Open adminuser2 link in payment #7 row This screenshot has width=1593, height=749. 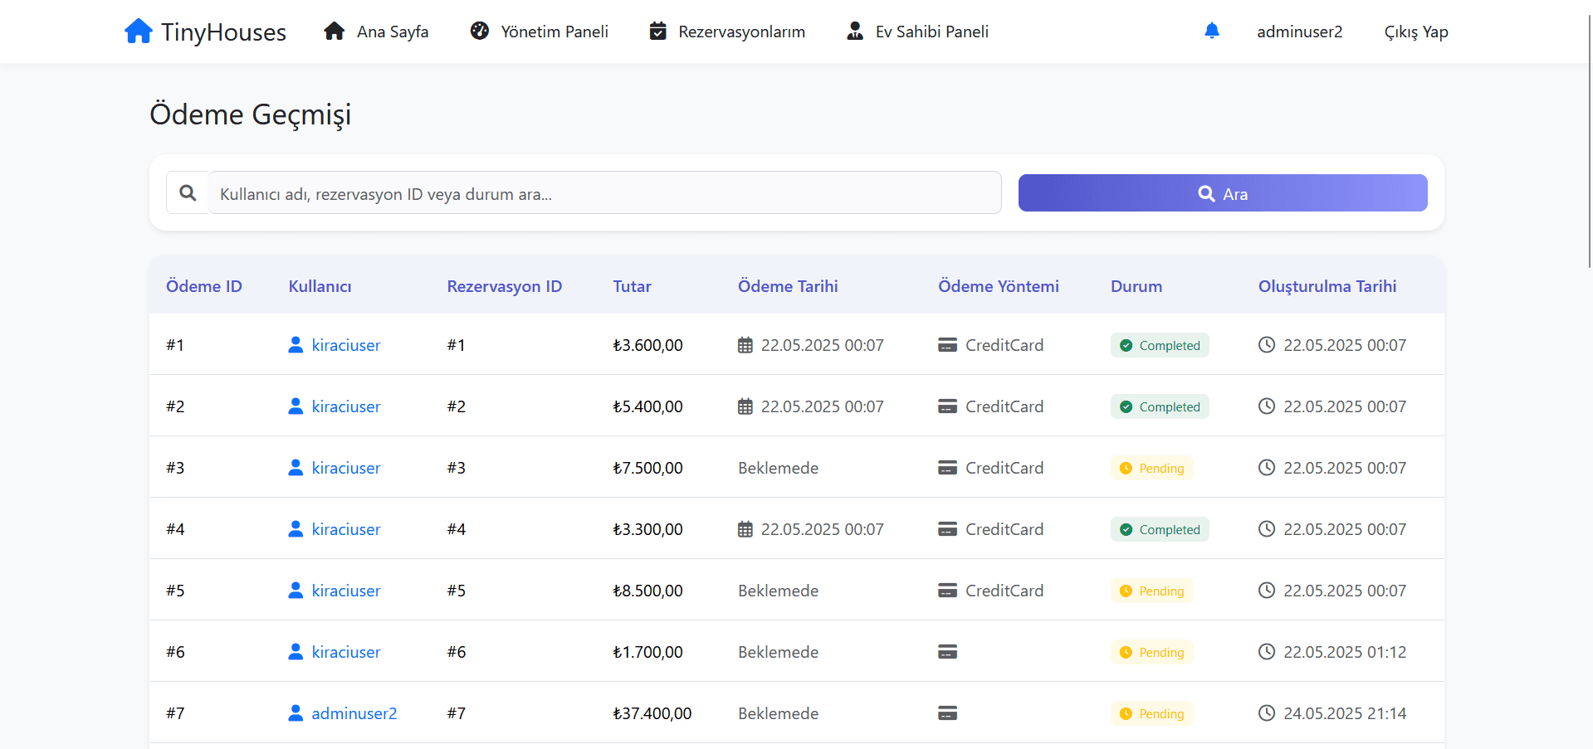coord(354,713)
